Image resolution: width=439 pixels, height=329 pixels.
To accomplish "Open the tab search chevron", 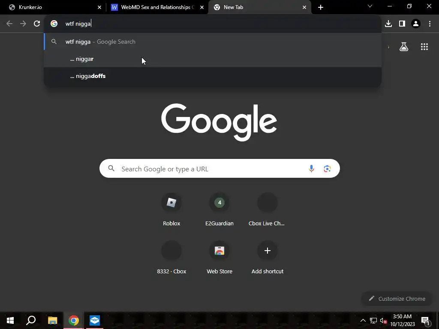I will (370, 6).
